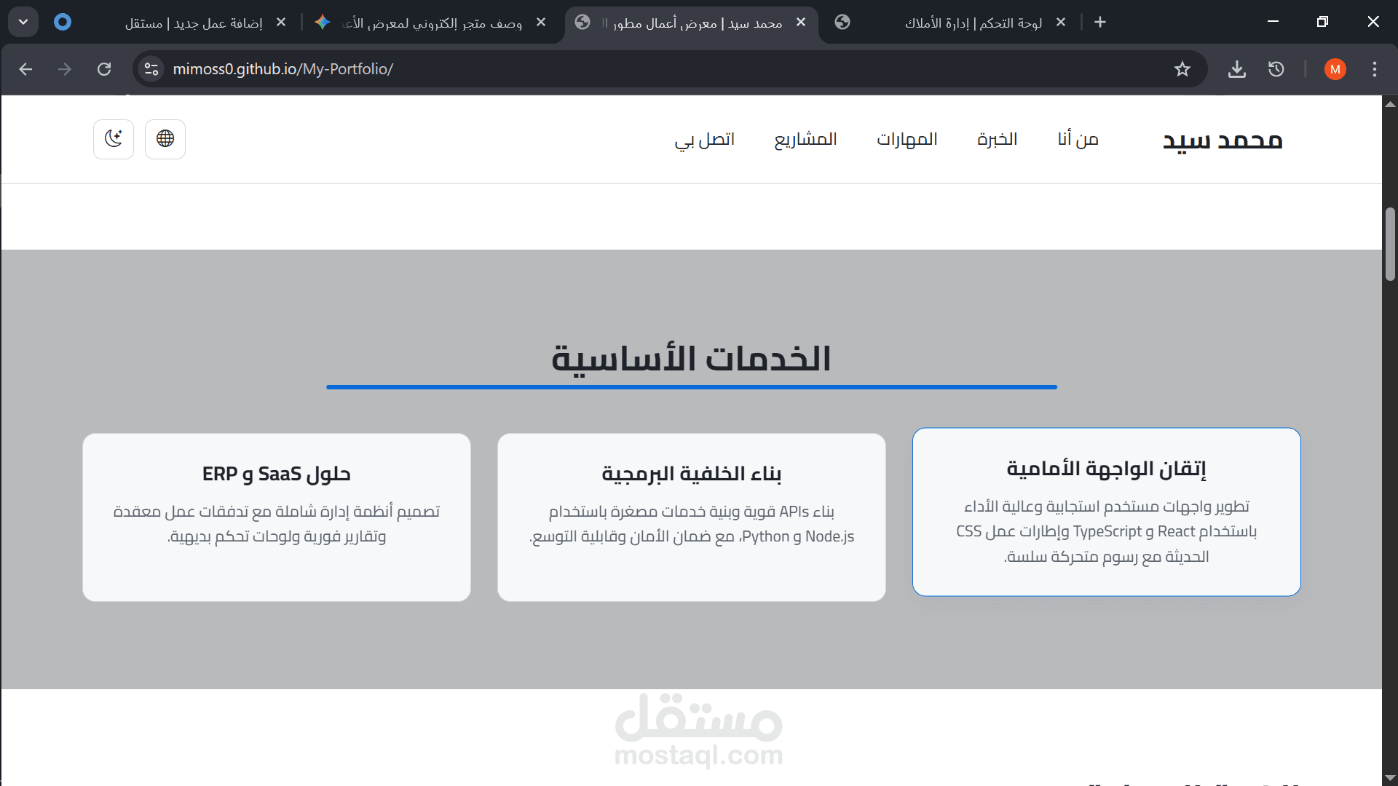Viewport: 1398px width, 786px height.
Task: Switch to the مستقل إضافة عمل جديد tab
Action: tap(193, 23)
